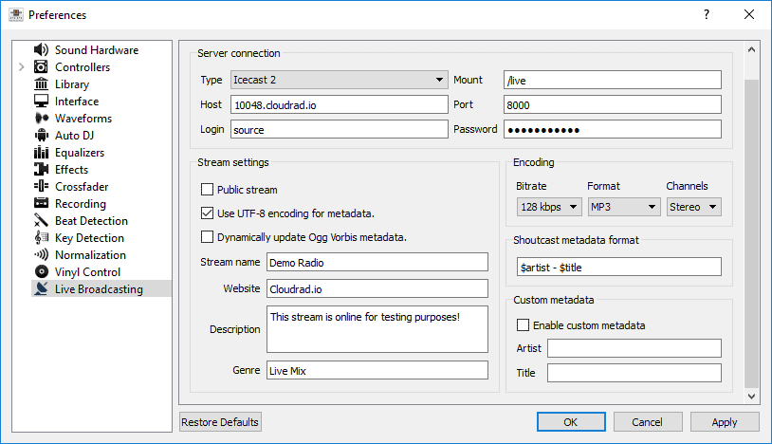Viewport: 772px width, 444px height.
Task: Select Beat Detection in the list
Action: point(91,220)
